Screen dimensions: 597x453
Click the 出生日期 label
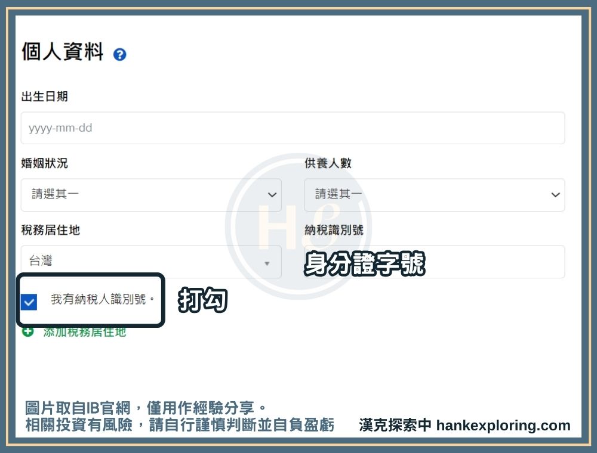[x=45, y=97]
